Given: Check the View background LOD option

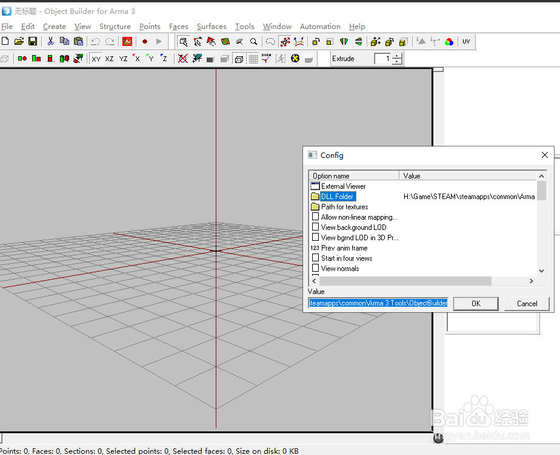Looking at the screenshot, I should point(315,227).
